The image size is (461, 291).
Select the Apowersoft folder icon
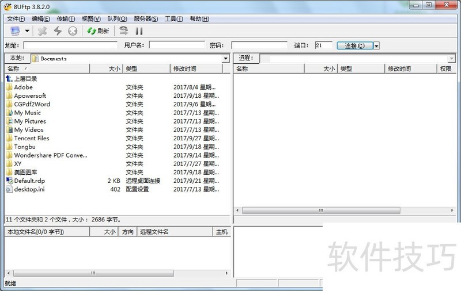coord(9,95)
